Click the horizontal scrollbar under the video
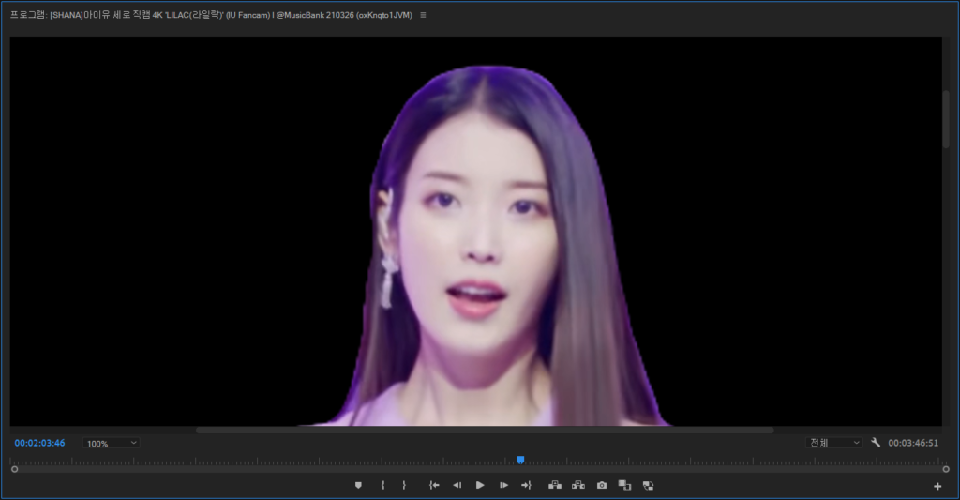This screenshot has width=960, height=500. pos(485,431)
